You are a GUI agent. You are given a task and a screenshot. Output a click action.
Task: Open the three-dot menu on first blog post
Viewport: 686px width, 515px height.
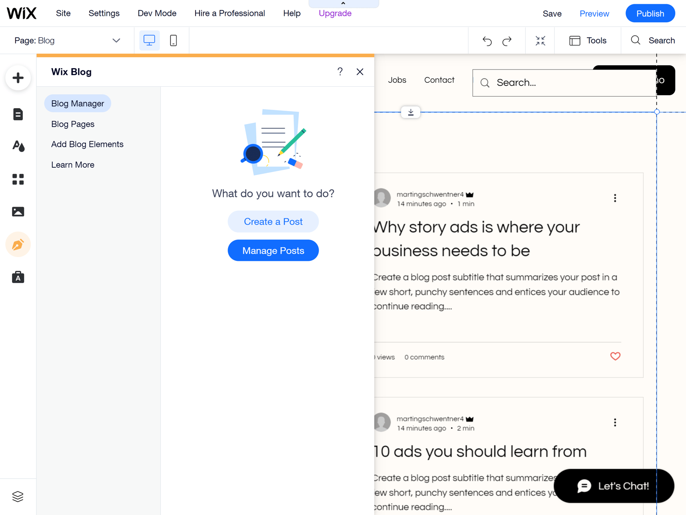(x=615, y=198)
